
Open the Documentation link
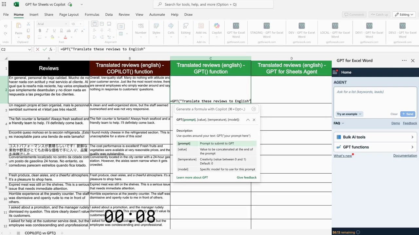coord(405,156)
